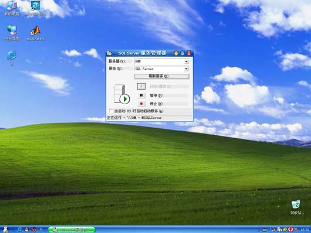Click the SQL Server Service Manager title bar icon
Viewport: 311px width, 233px height.
point(109,53)
